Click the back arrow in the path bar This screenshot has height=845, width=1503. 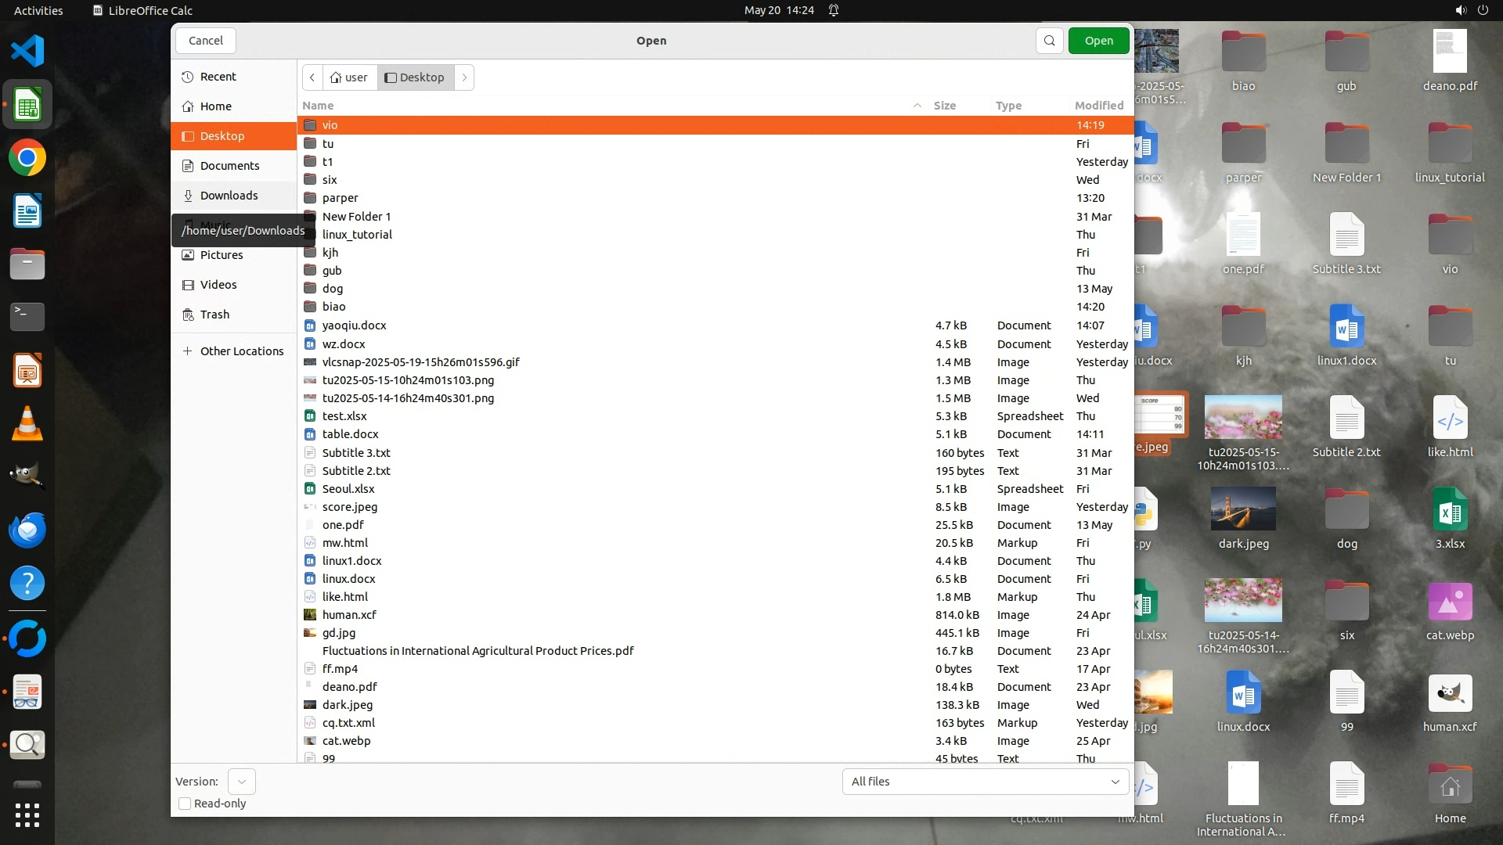pyautogui.click(x=312, y=77)
